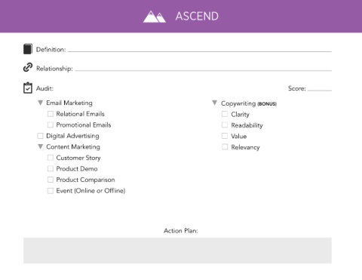This screenshot has height=280, width=362.
Task: Click the Ascend mountain logo icon
Action: [155, 17]
